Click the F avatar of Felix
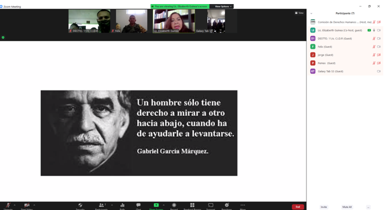This screenshot has width=385, height=210. coord(313,46)
